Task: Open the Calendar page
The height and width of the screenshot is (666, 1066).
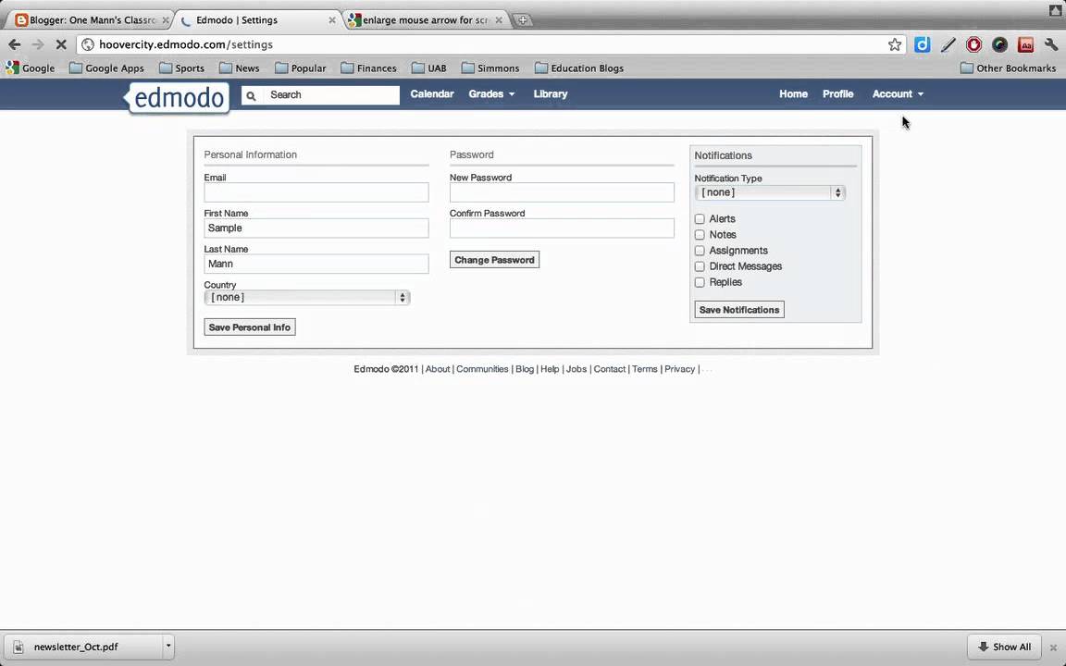Action: [432, 94]
